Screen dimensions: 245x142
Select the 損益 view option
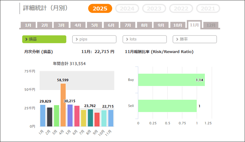[x=44, y=39]
